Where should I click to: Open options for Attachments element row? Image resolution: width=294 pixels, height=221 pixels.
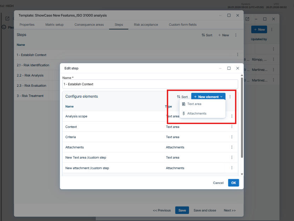[232, 147]
